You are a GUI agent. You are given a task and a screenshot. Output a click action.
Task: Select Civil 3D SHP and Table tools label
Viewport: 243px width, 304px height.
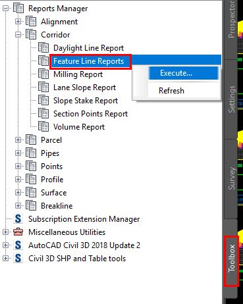77,259
